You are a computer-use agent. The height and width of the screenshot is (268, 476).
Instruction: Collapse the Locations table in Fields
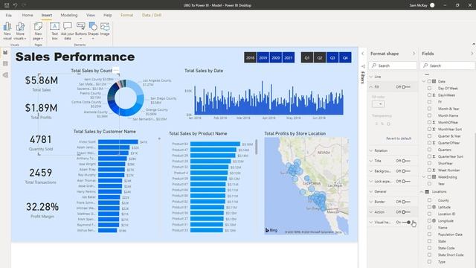[422, 192]
